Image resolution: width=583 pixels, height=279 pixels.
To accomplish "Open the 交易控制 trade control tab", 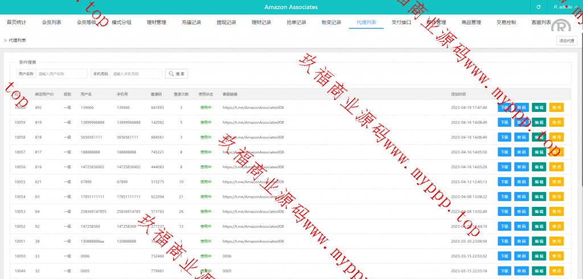I will (x=506, y=23).
